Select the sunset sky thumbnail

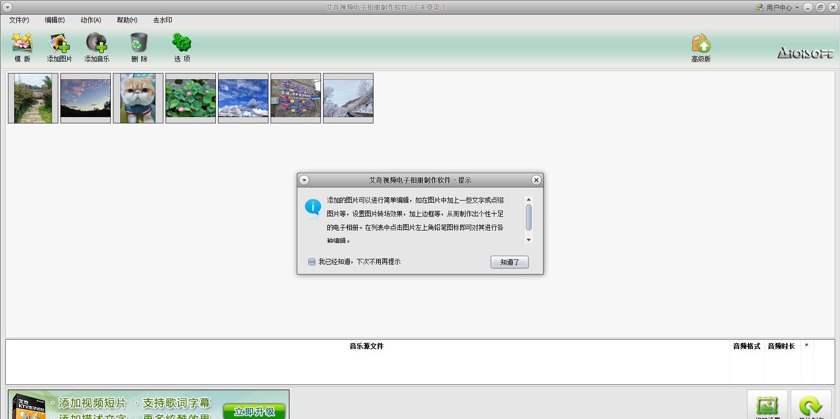(86, 98)
